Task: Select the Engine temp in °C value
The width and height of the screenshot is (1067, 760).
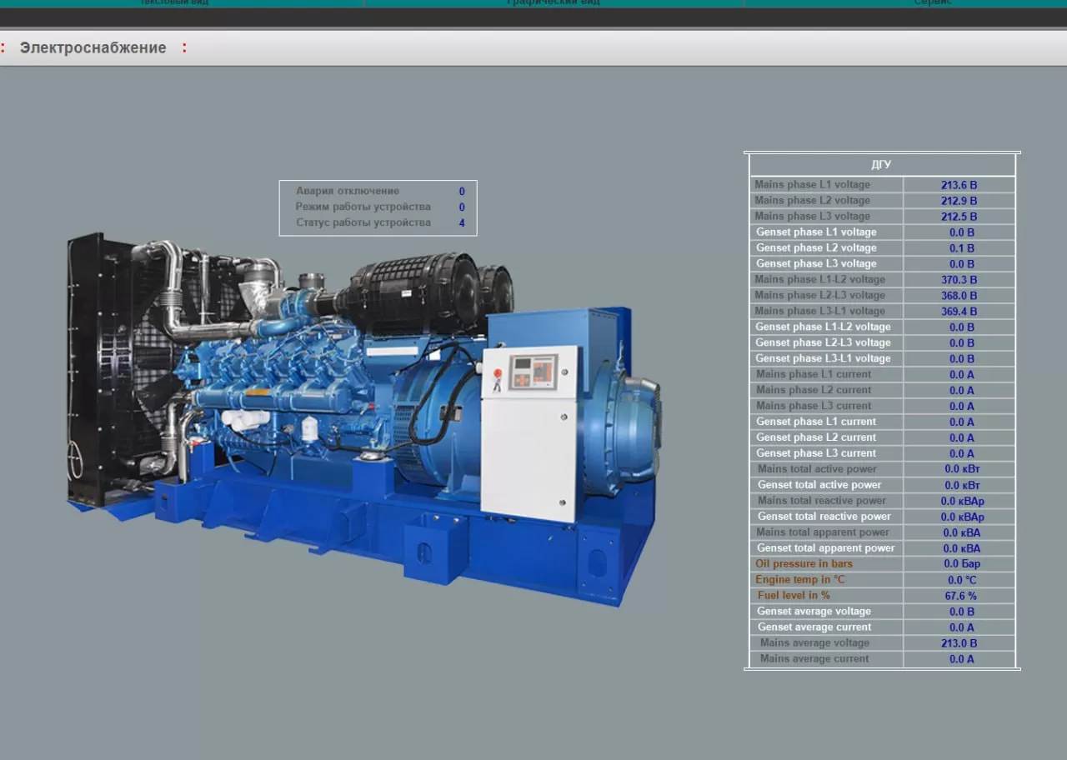Action: 961,579
